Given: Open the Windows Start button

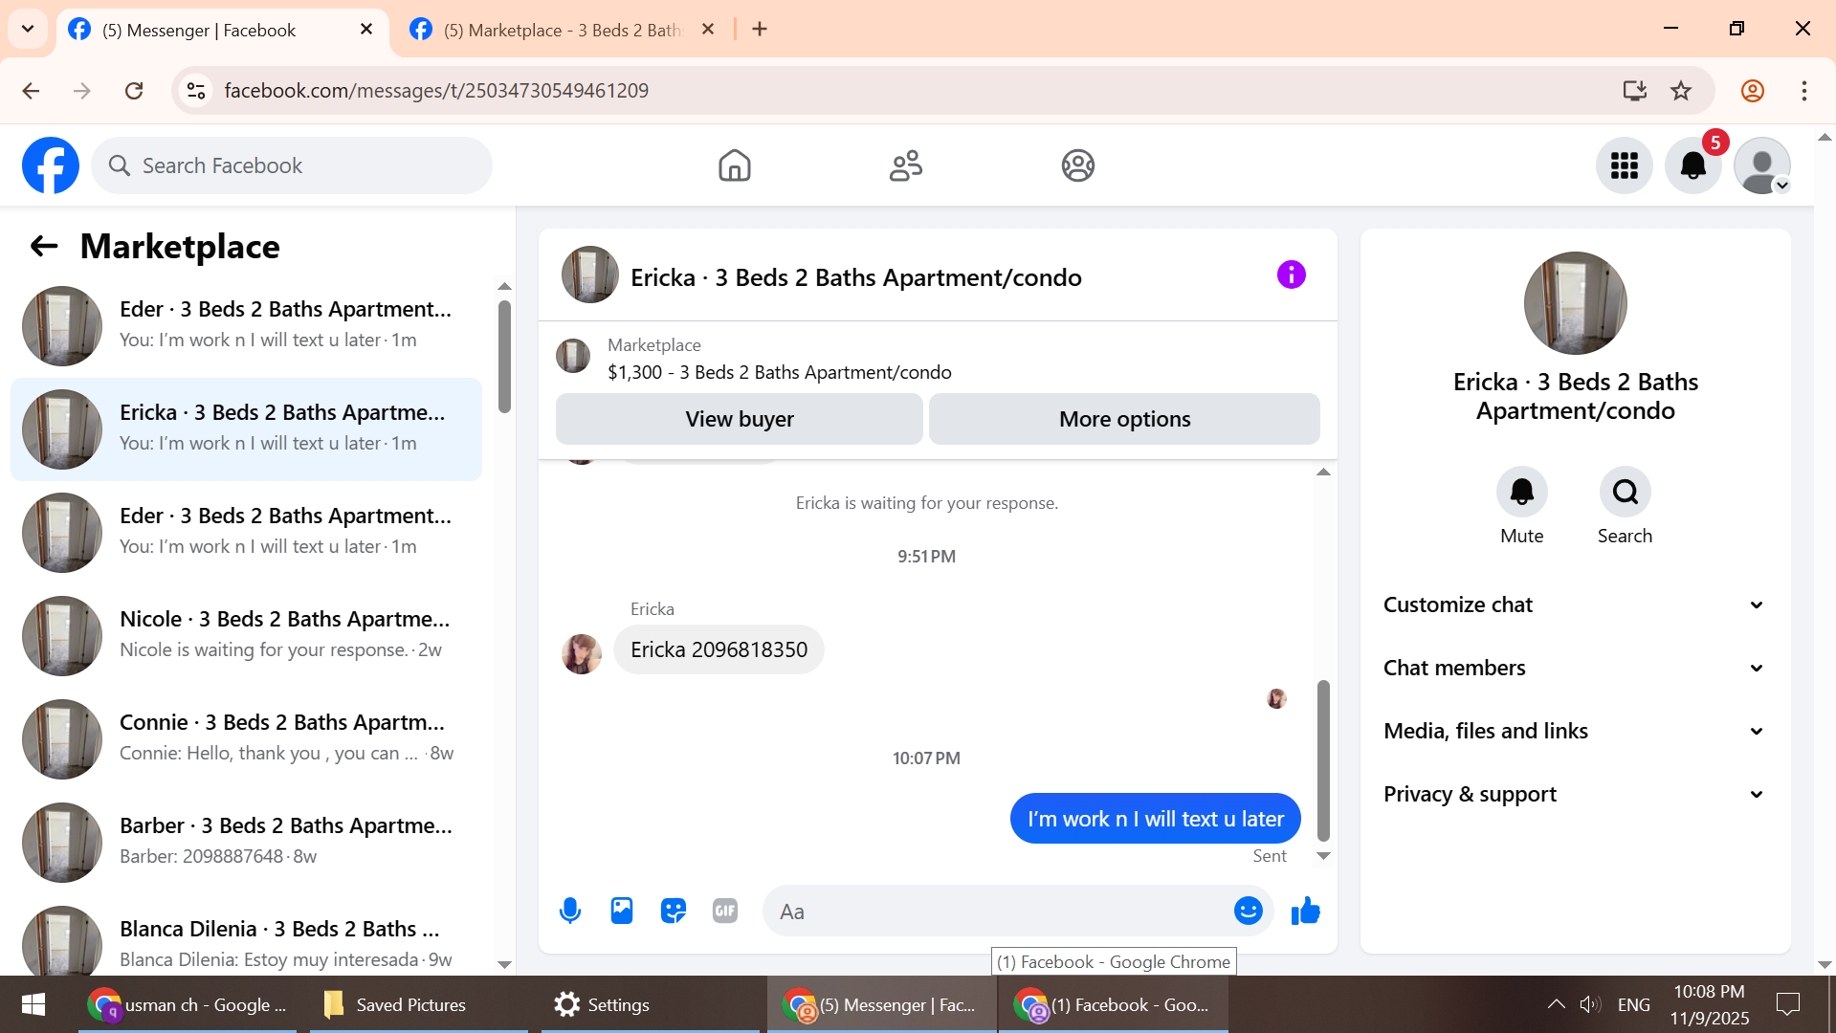Looking at the screenshot, I should click(x=33, y=1004).
